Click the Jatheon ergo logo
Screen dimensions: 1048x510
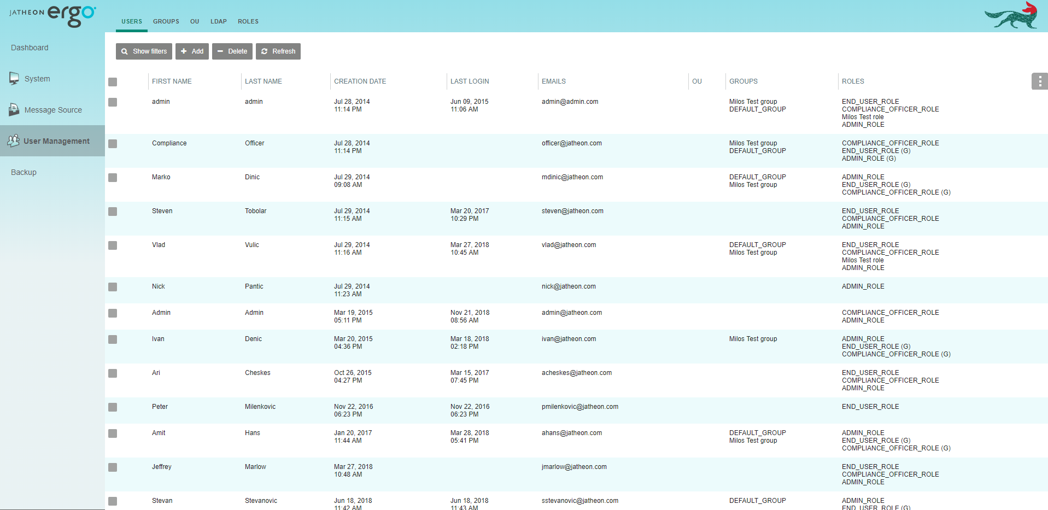point(52,15)
